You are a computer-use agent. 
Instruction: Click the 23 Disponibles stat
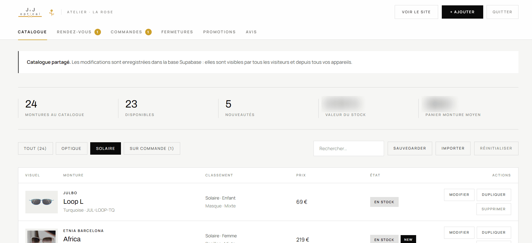[140, 108]
